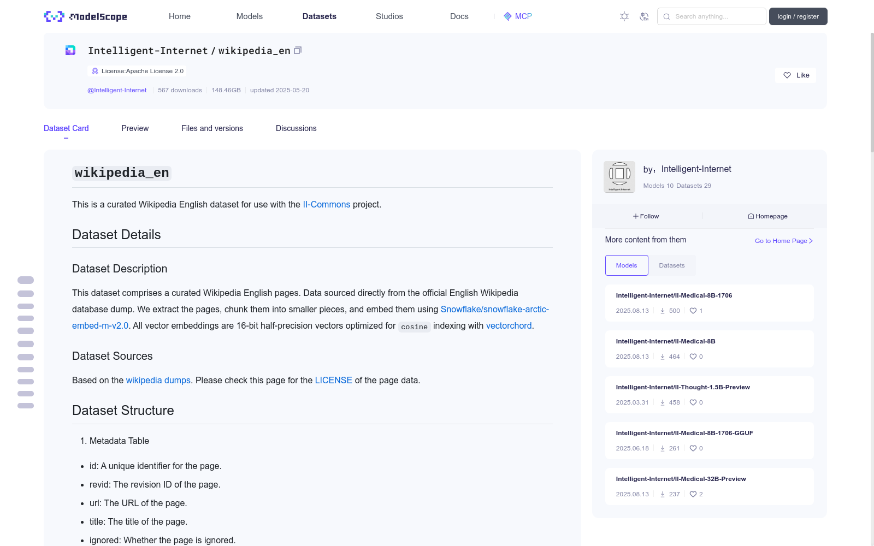The height and width of the screenshot is (546, 874).
Task: Select the Dataset Card tab
Action: pyautogui.click(x=66, y=128)
